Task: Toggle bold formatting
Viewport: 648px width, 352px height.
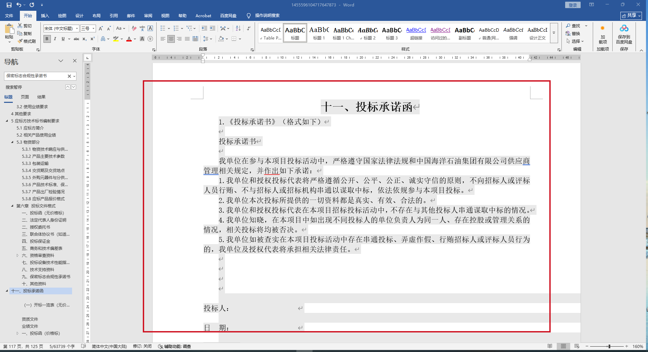Action: 47,39
